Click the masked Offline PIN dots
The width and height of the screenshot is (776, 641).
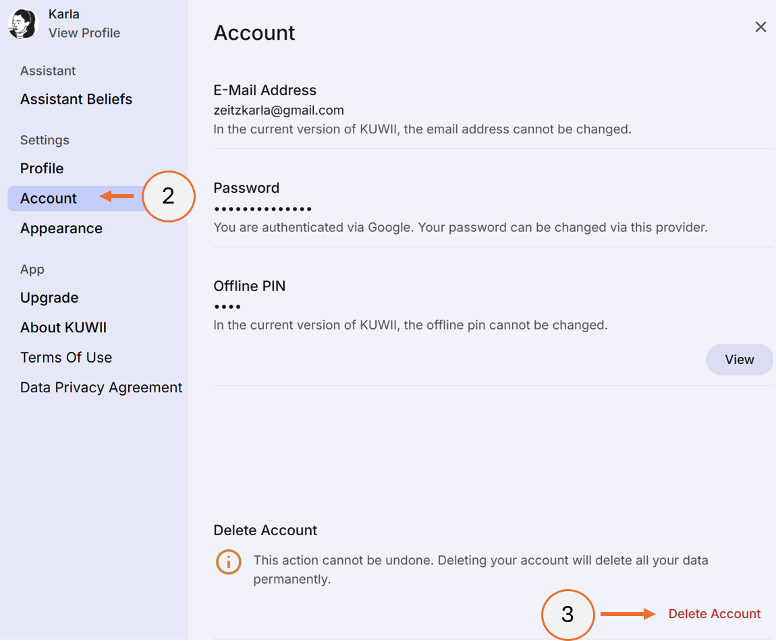pyautogui.click(x=227, y=305)
